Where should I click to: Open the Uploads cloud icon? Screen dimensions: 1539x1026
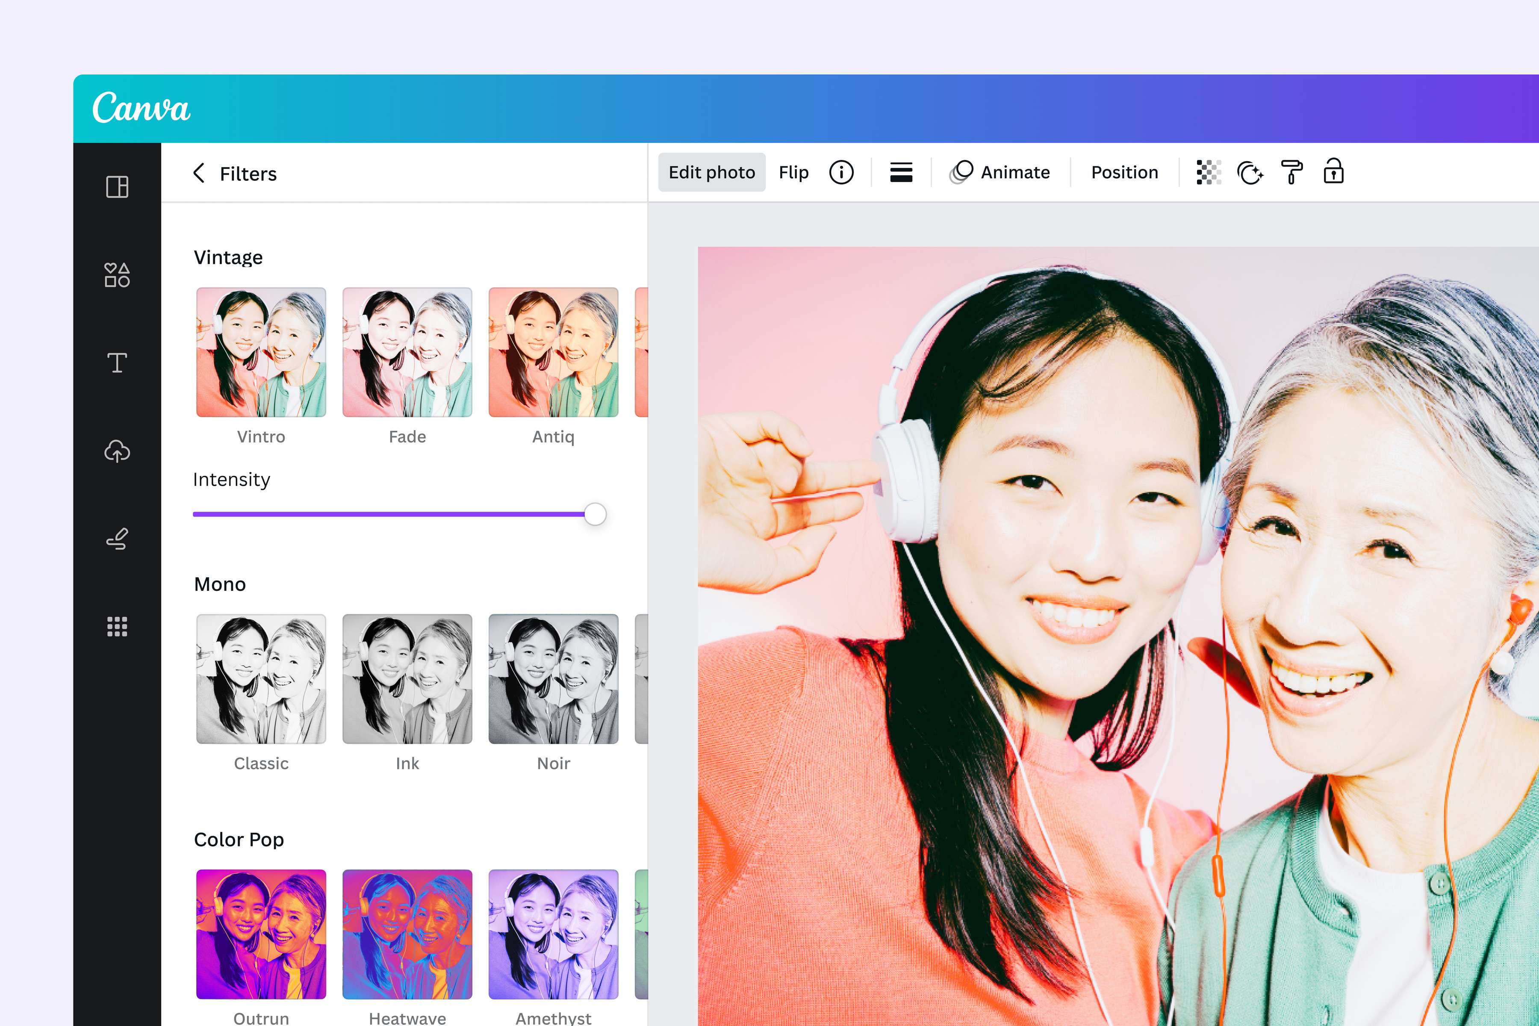tap(117, 451)
